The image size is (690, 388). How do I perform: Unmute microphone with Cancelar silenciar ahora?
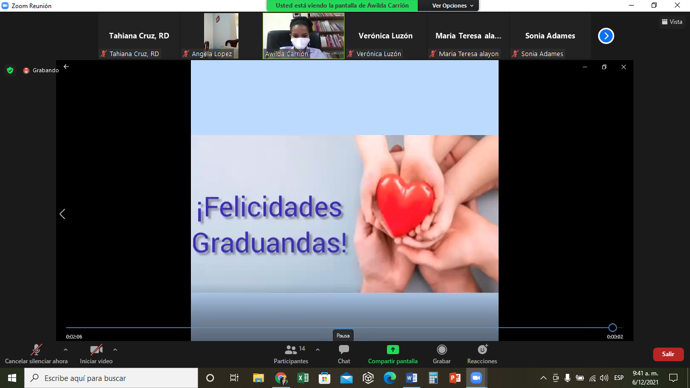pos(36,350)
